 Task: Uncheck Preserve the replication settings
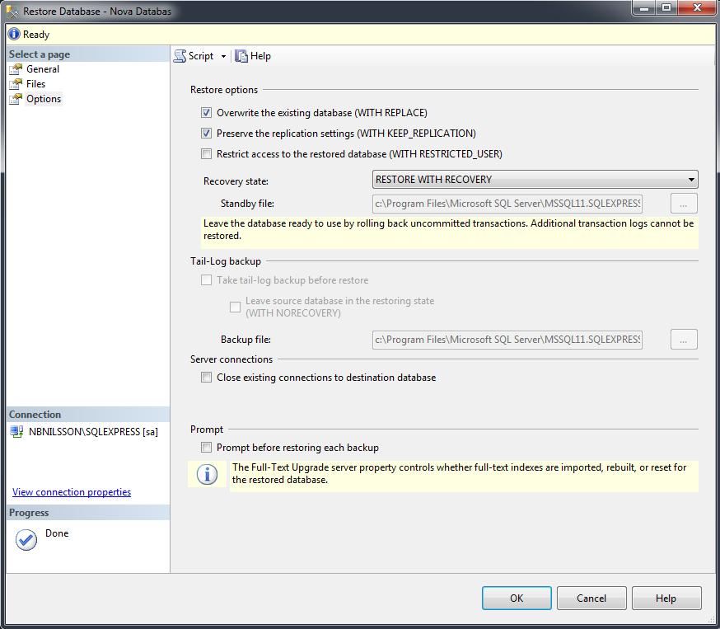point(207,134)
